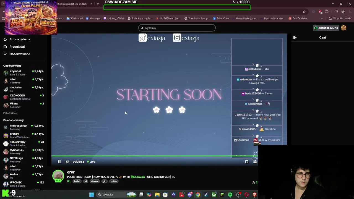Open Opera browser from taskbar
This screenshot has width=354, height=199.
tap(246, 195)
